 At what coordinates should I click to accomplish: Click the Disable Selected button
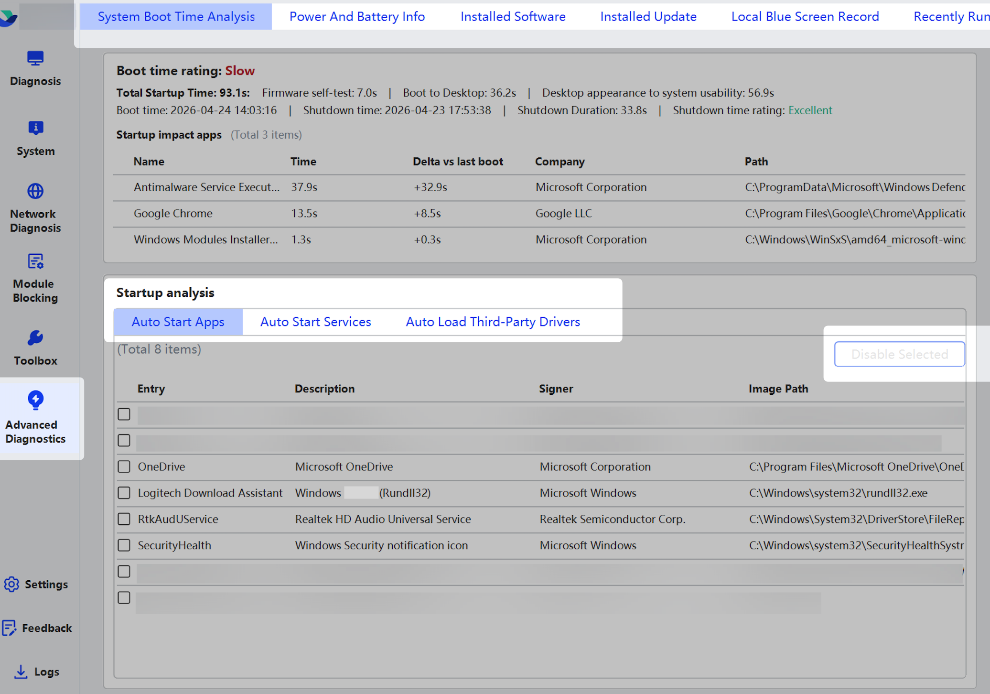click(899, 354)
